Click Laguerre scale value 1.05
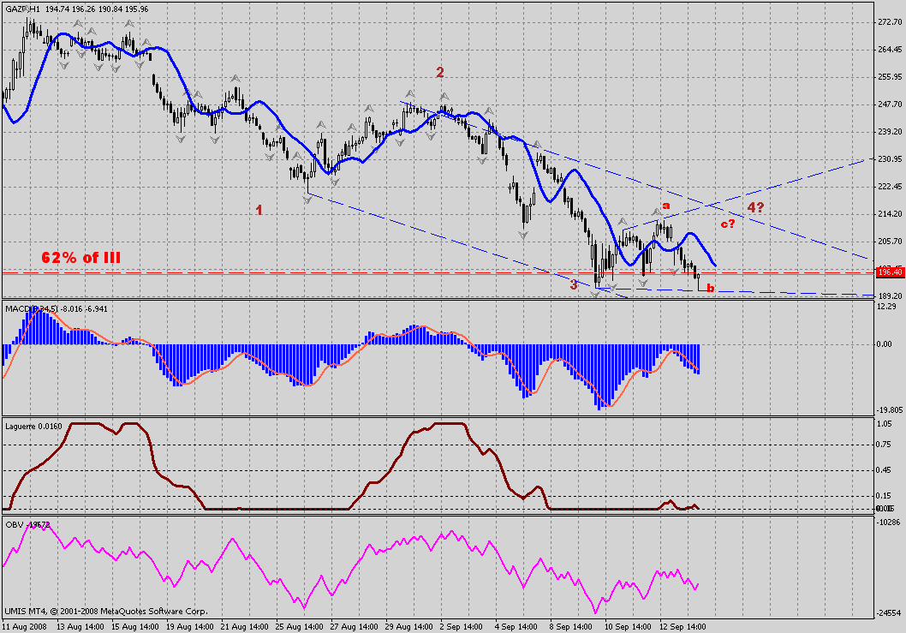This screenshot has height=633, width=906. [x=884, y=424]
